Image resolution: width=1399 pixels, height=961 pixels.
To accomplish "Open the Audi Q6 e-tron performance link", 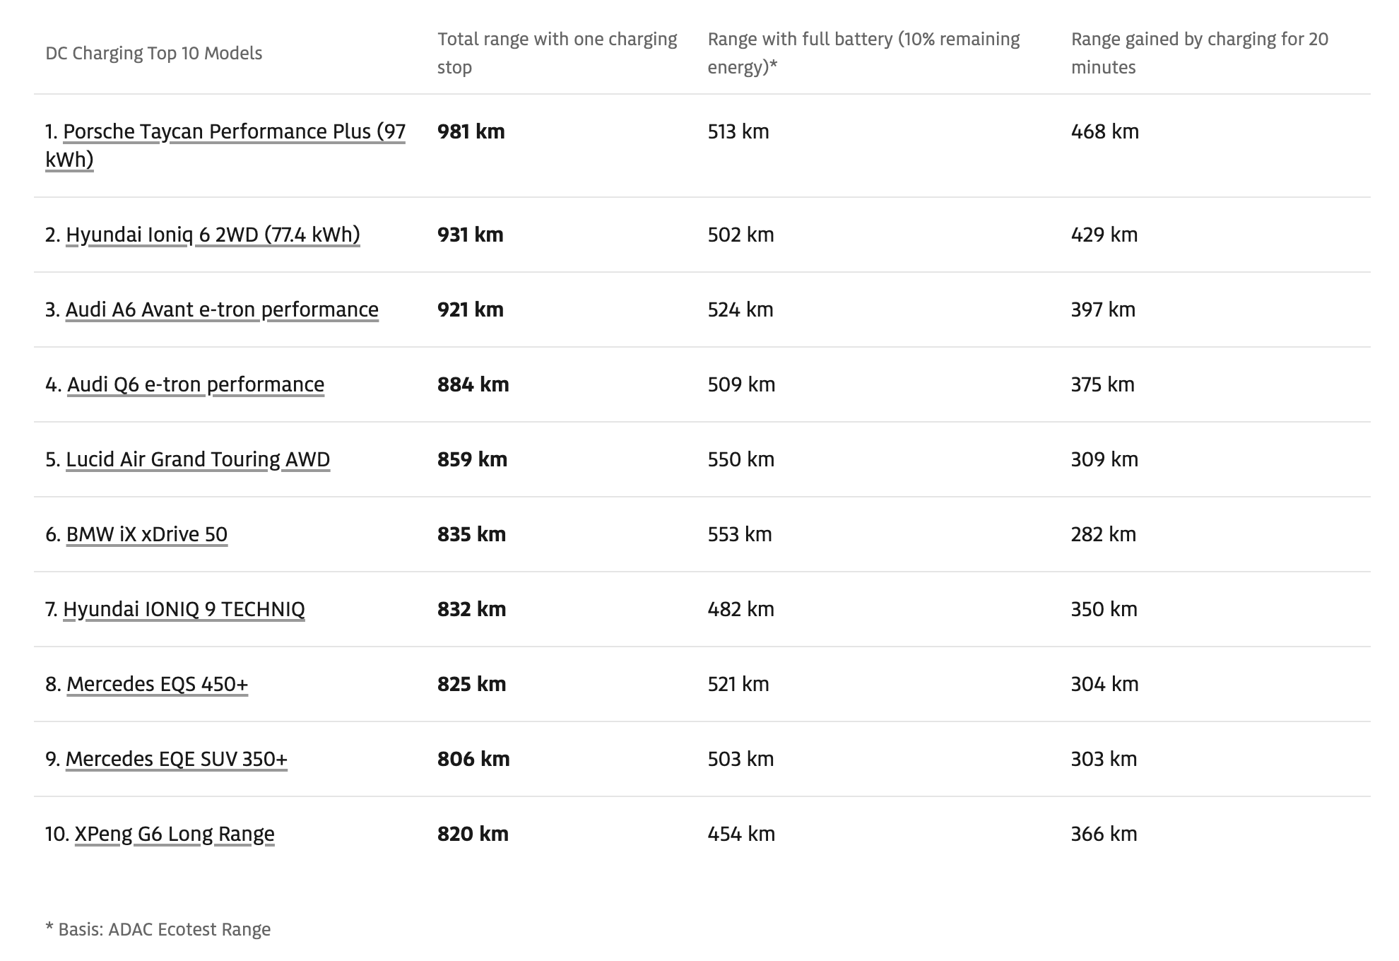I will [196, 384].
